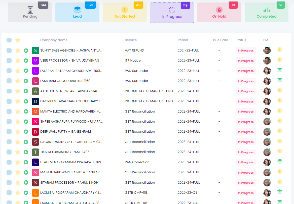Click warning icon on TIKSHA FURNISHING row
294x204 pixels.
tap(280, 151)
